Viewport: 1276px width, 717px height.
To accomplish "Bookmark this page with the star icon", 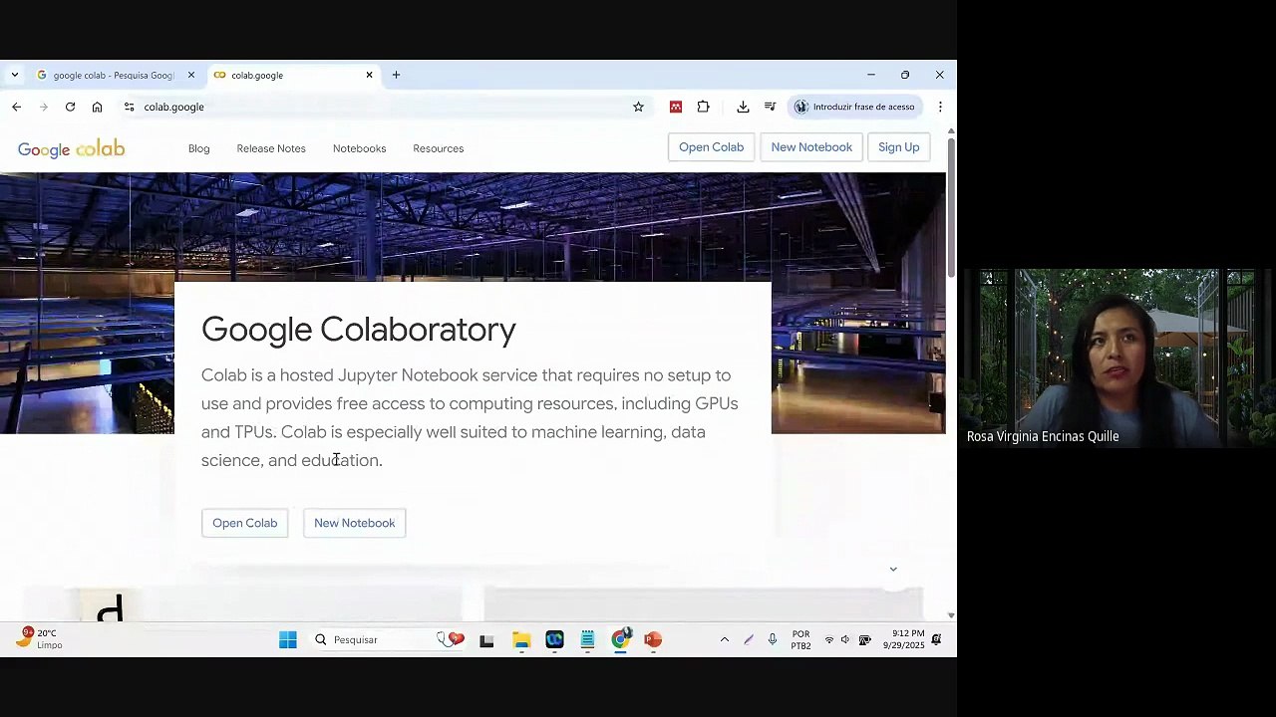I will point(638,107).
